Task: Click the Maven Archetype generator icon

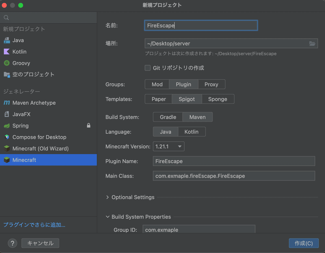Action: 7,103
